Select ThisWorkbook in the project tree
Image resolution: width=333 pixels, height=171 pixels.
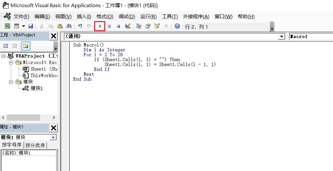pos(44,75)
